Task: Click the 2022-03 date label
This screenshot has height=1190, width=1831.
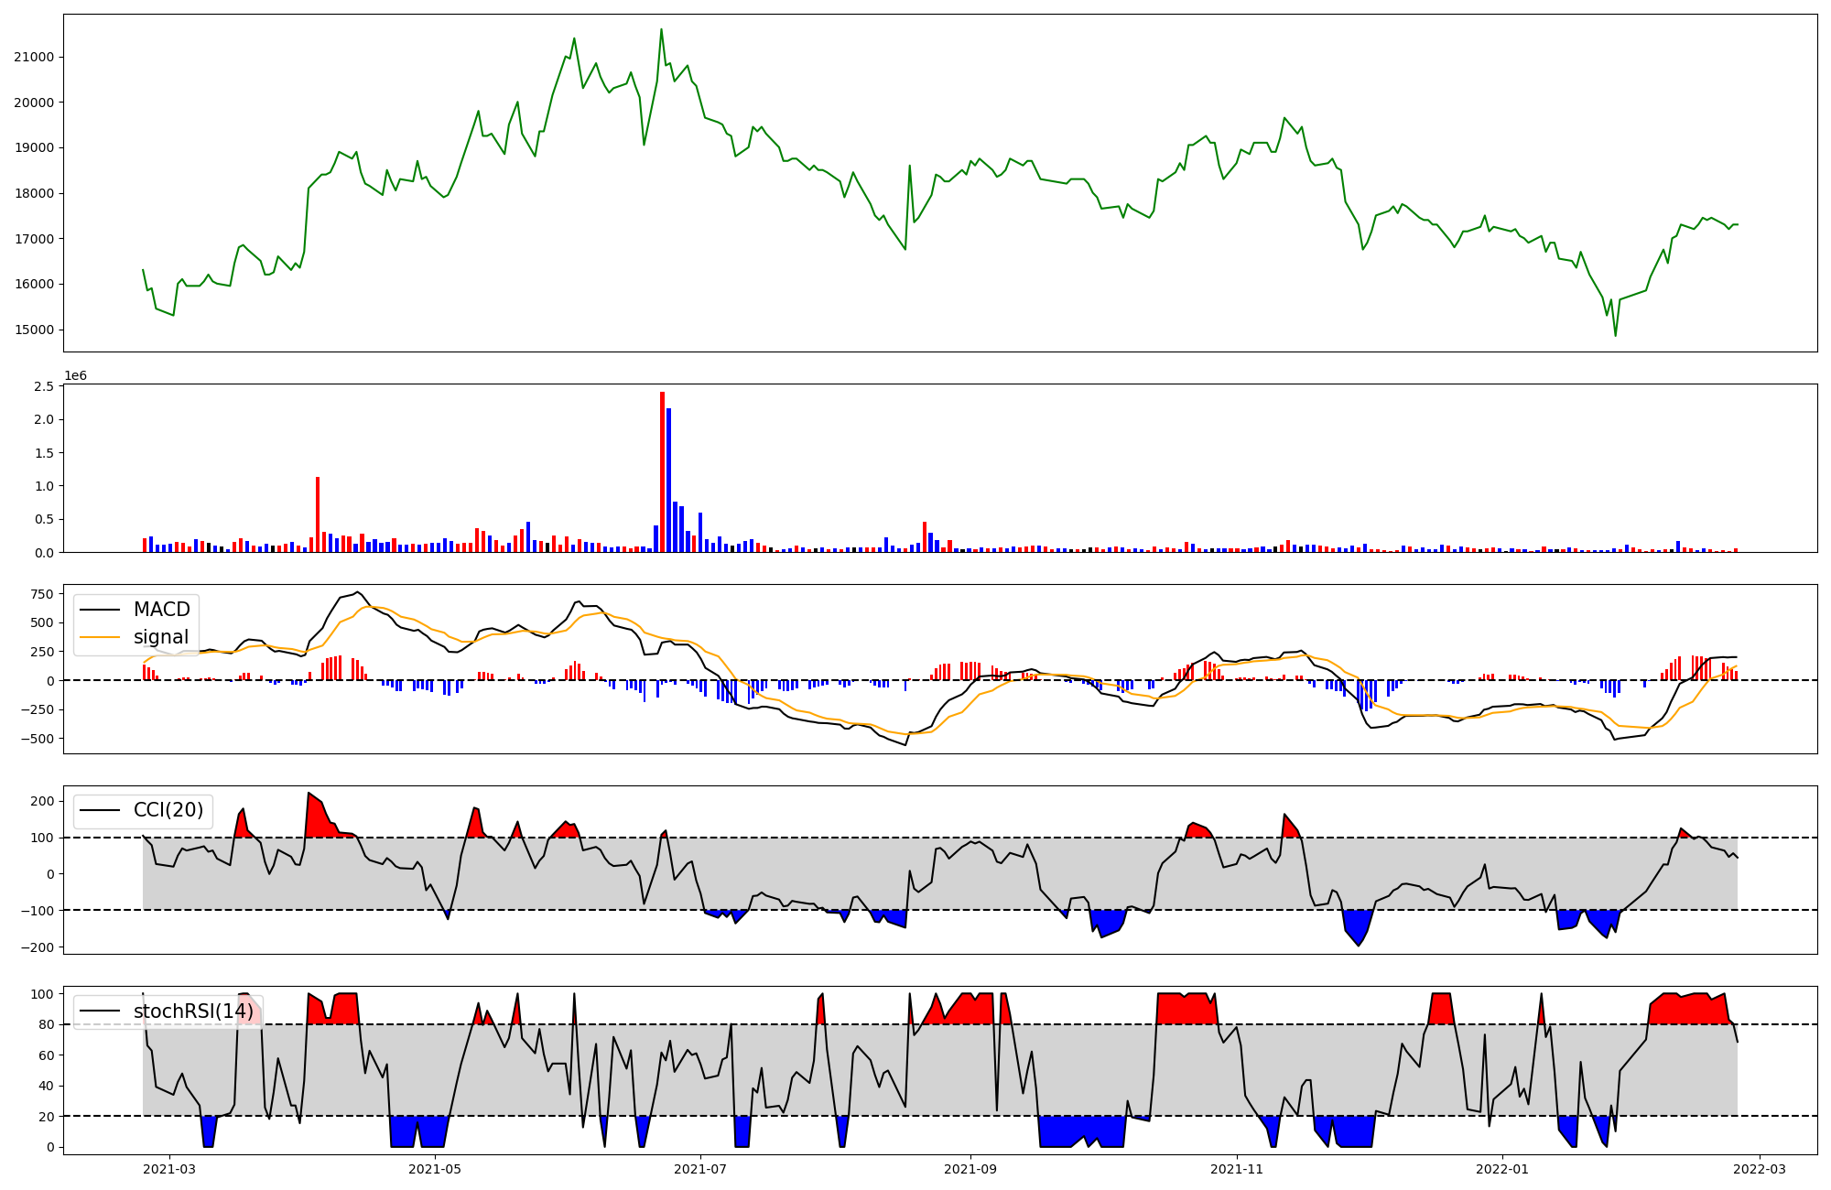Action: click(x=1759, y=1169)
